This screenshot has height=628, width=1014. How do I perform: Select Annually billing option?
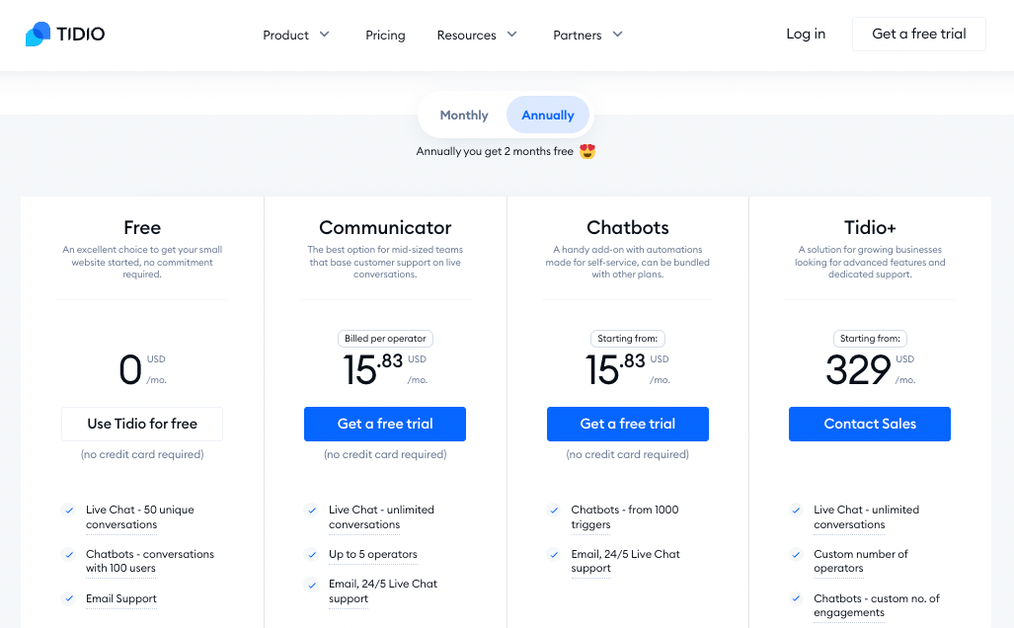click(x=548, y=116)
